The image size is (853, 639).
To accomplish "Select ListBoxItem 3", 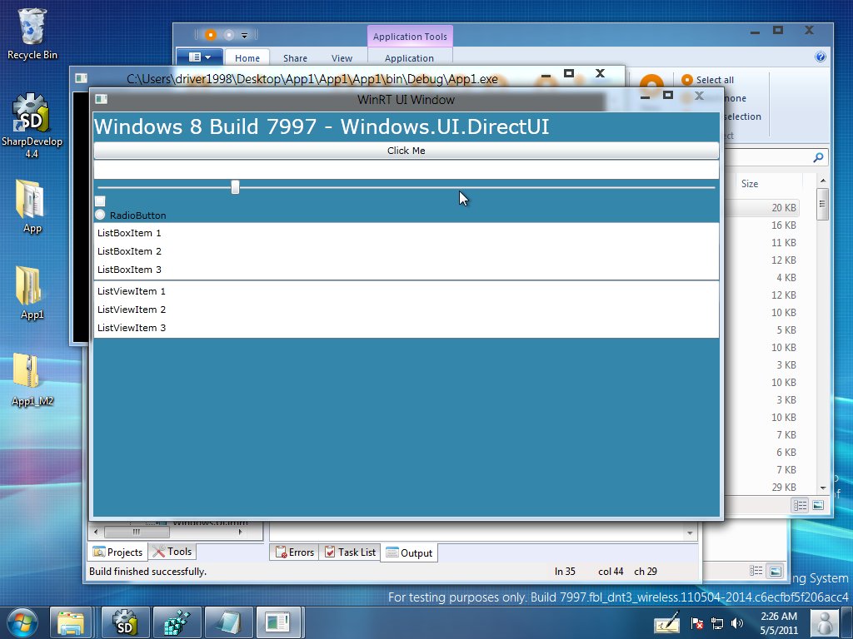I will [x=406, y=270].
